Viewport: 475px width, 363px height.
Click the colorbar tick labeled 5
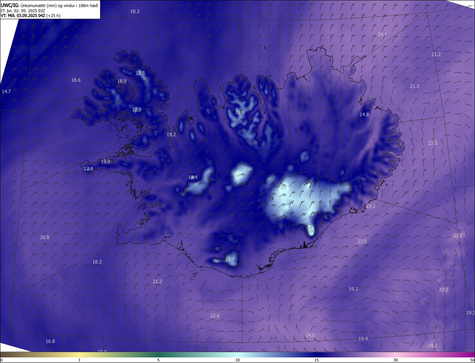(x=158, y=360)
